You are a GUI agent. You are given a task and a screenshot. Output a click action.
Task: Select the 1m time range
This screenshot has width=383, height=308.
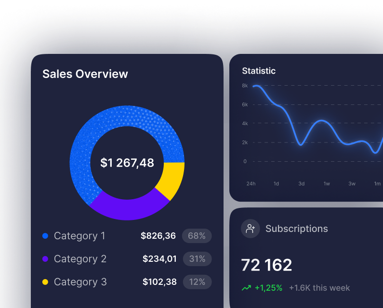[377, 183]
